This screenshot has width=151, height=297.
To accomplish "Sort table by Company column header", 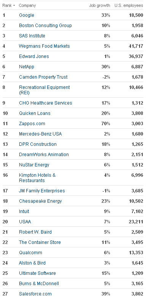I will pyautogui.click(x=27, y=5).
